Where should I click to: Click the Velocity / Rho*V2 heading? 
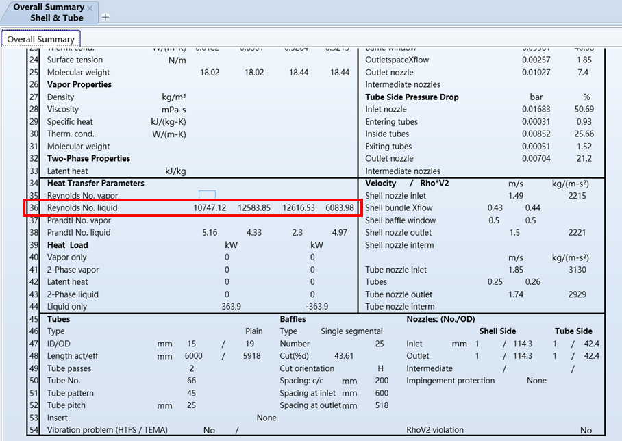407,184
